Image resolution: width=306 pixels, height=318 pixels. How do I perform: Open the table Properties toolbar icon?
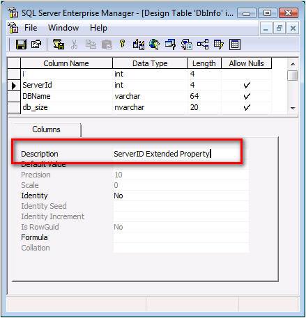tap(36, 44)
